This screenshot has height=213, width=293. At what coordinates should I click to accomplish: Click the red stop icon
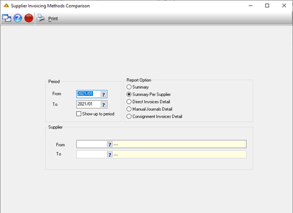point(29,18)
